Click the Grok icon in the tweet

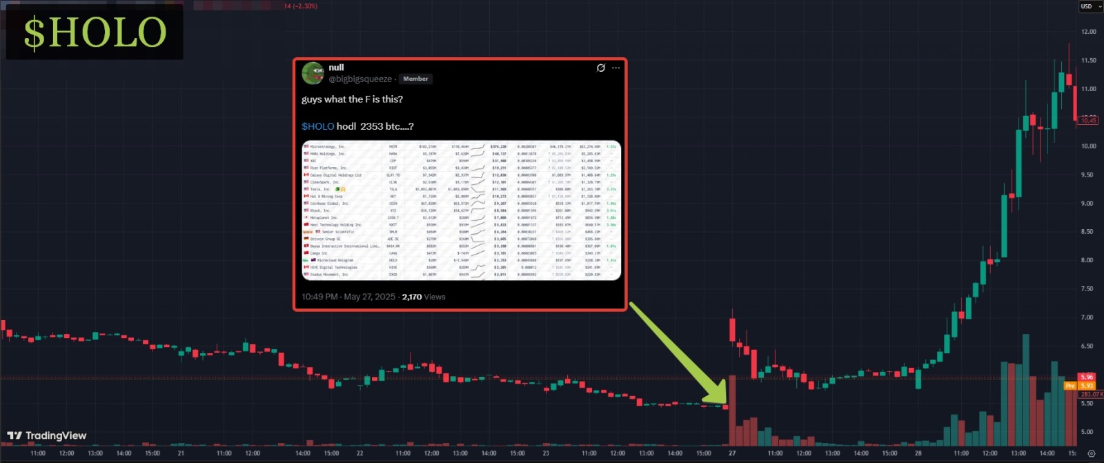point(601,68)
